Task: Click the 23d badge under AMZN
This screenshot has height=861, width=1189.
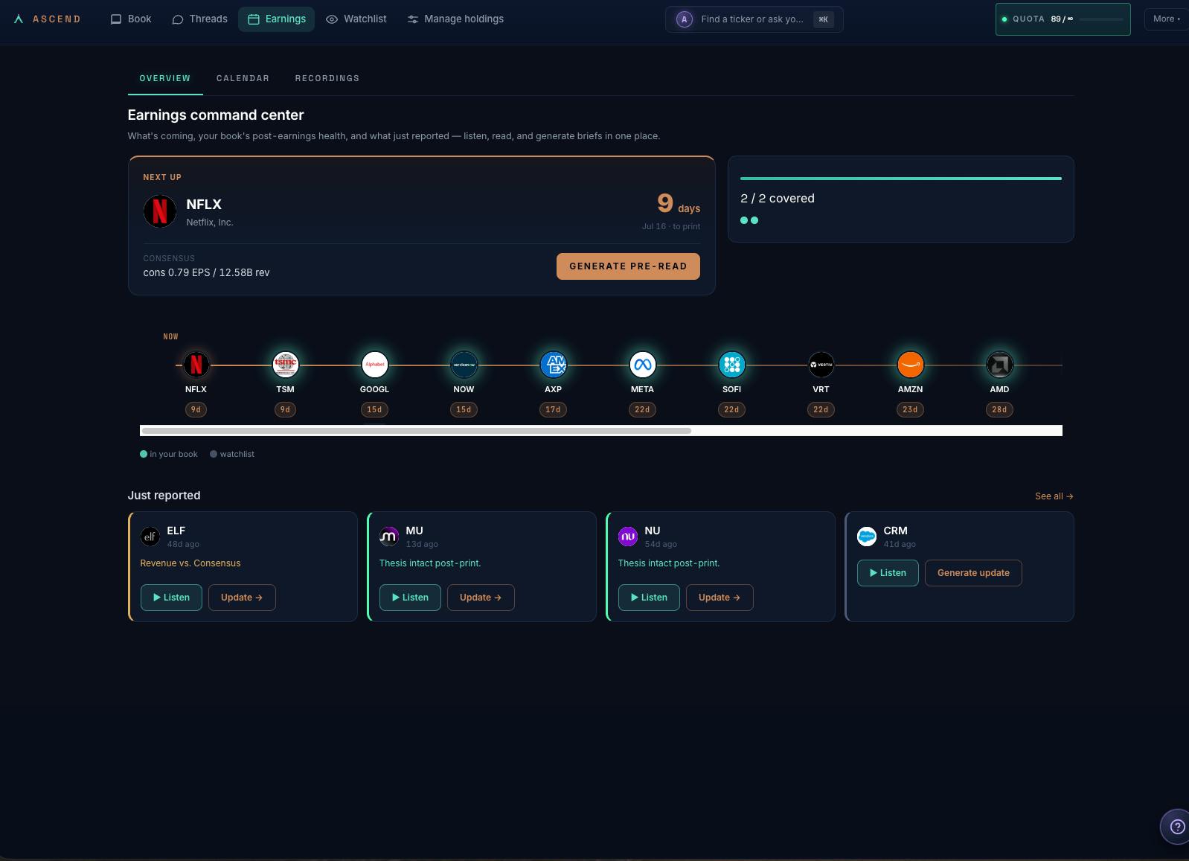Action: (911, 409)
